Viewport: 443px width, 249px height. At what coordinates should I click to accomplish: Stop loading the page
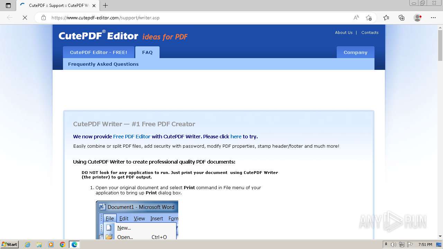[25, 18]
